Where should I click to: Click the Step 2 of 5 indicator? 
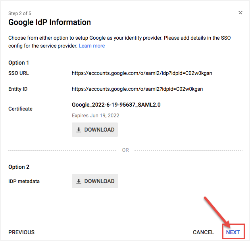(20, 13)
